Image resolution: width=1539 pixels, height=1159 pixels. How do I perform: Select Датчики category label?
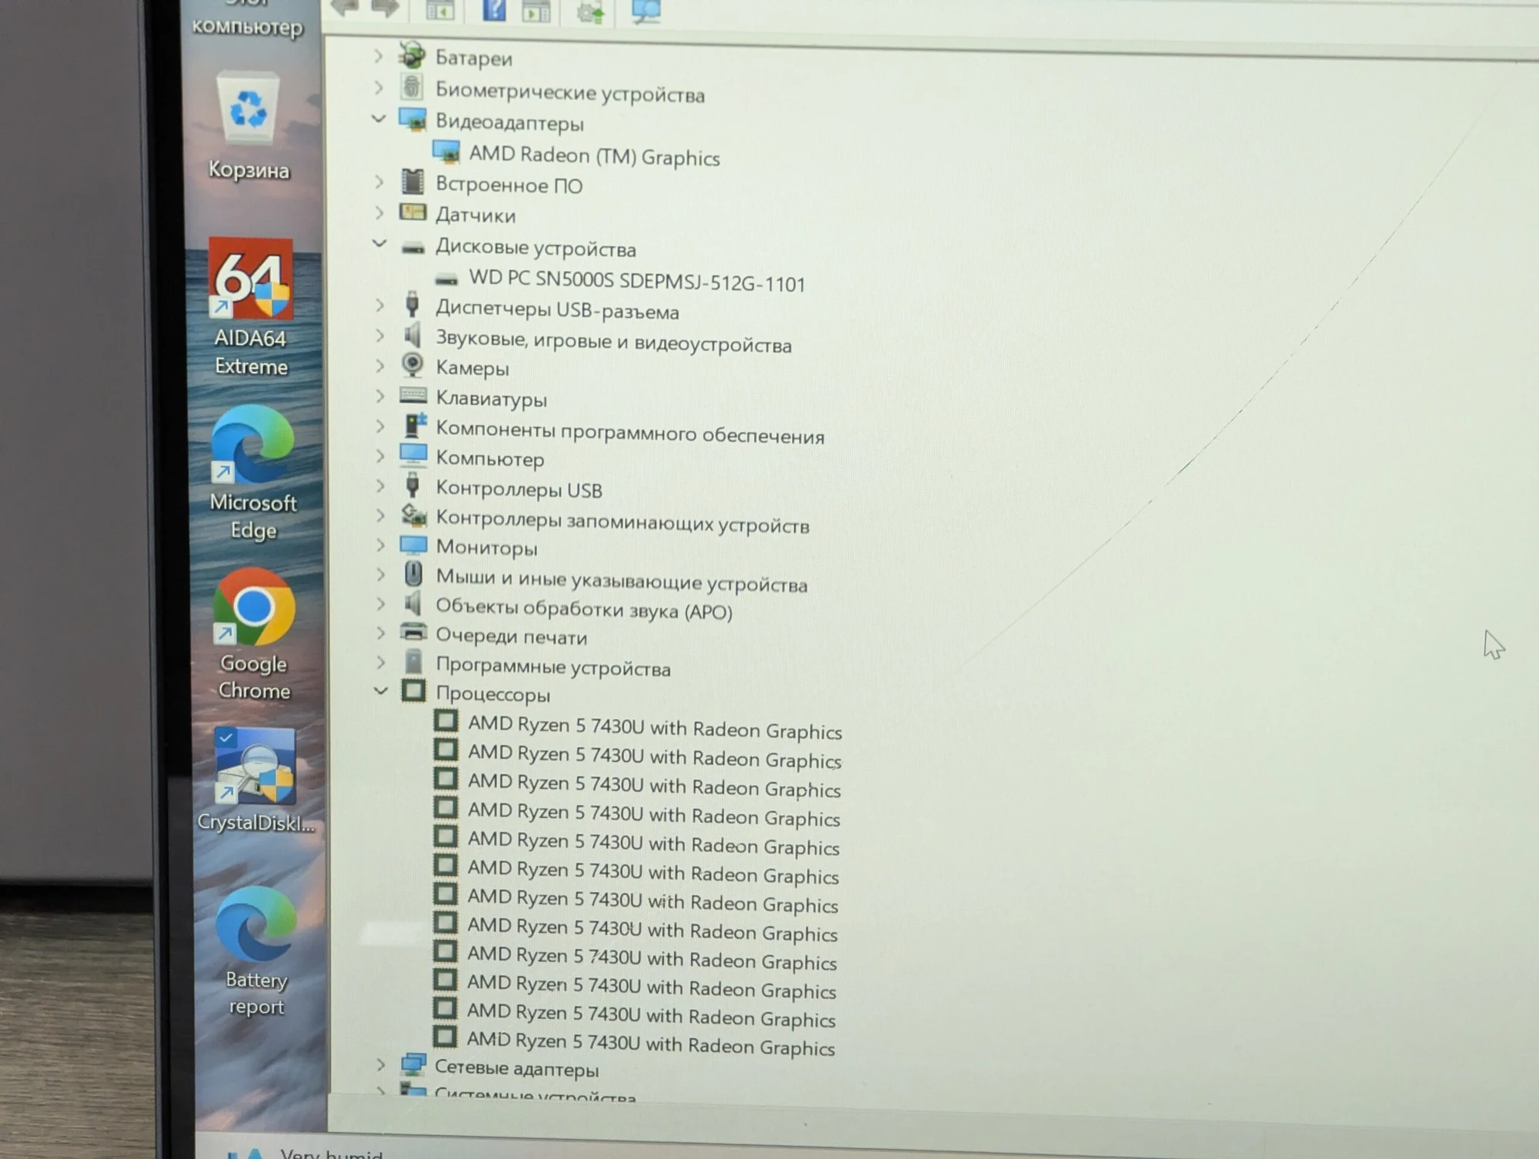tap(476, 215)
